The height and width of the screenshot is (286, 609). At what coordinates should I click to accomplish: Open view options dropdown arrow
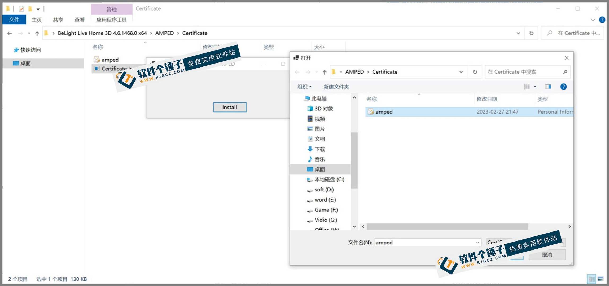tap(535, 87)
